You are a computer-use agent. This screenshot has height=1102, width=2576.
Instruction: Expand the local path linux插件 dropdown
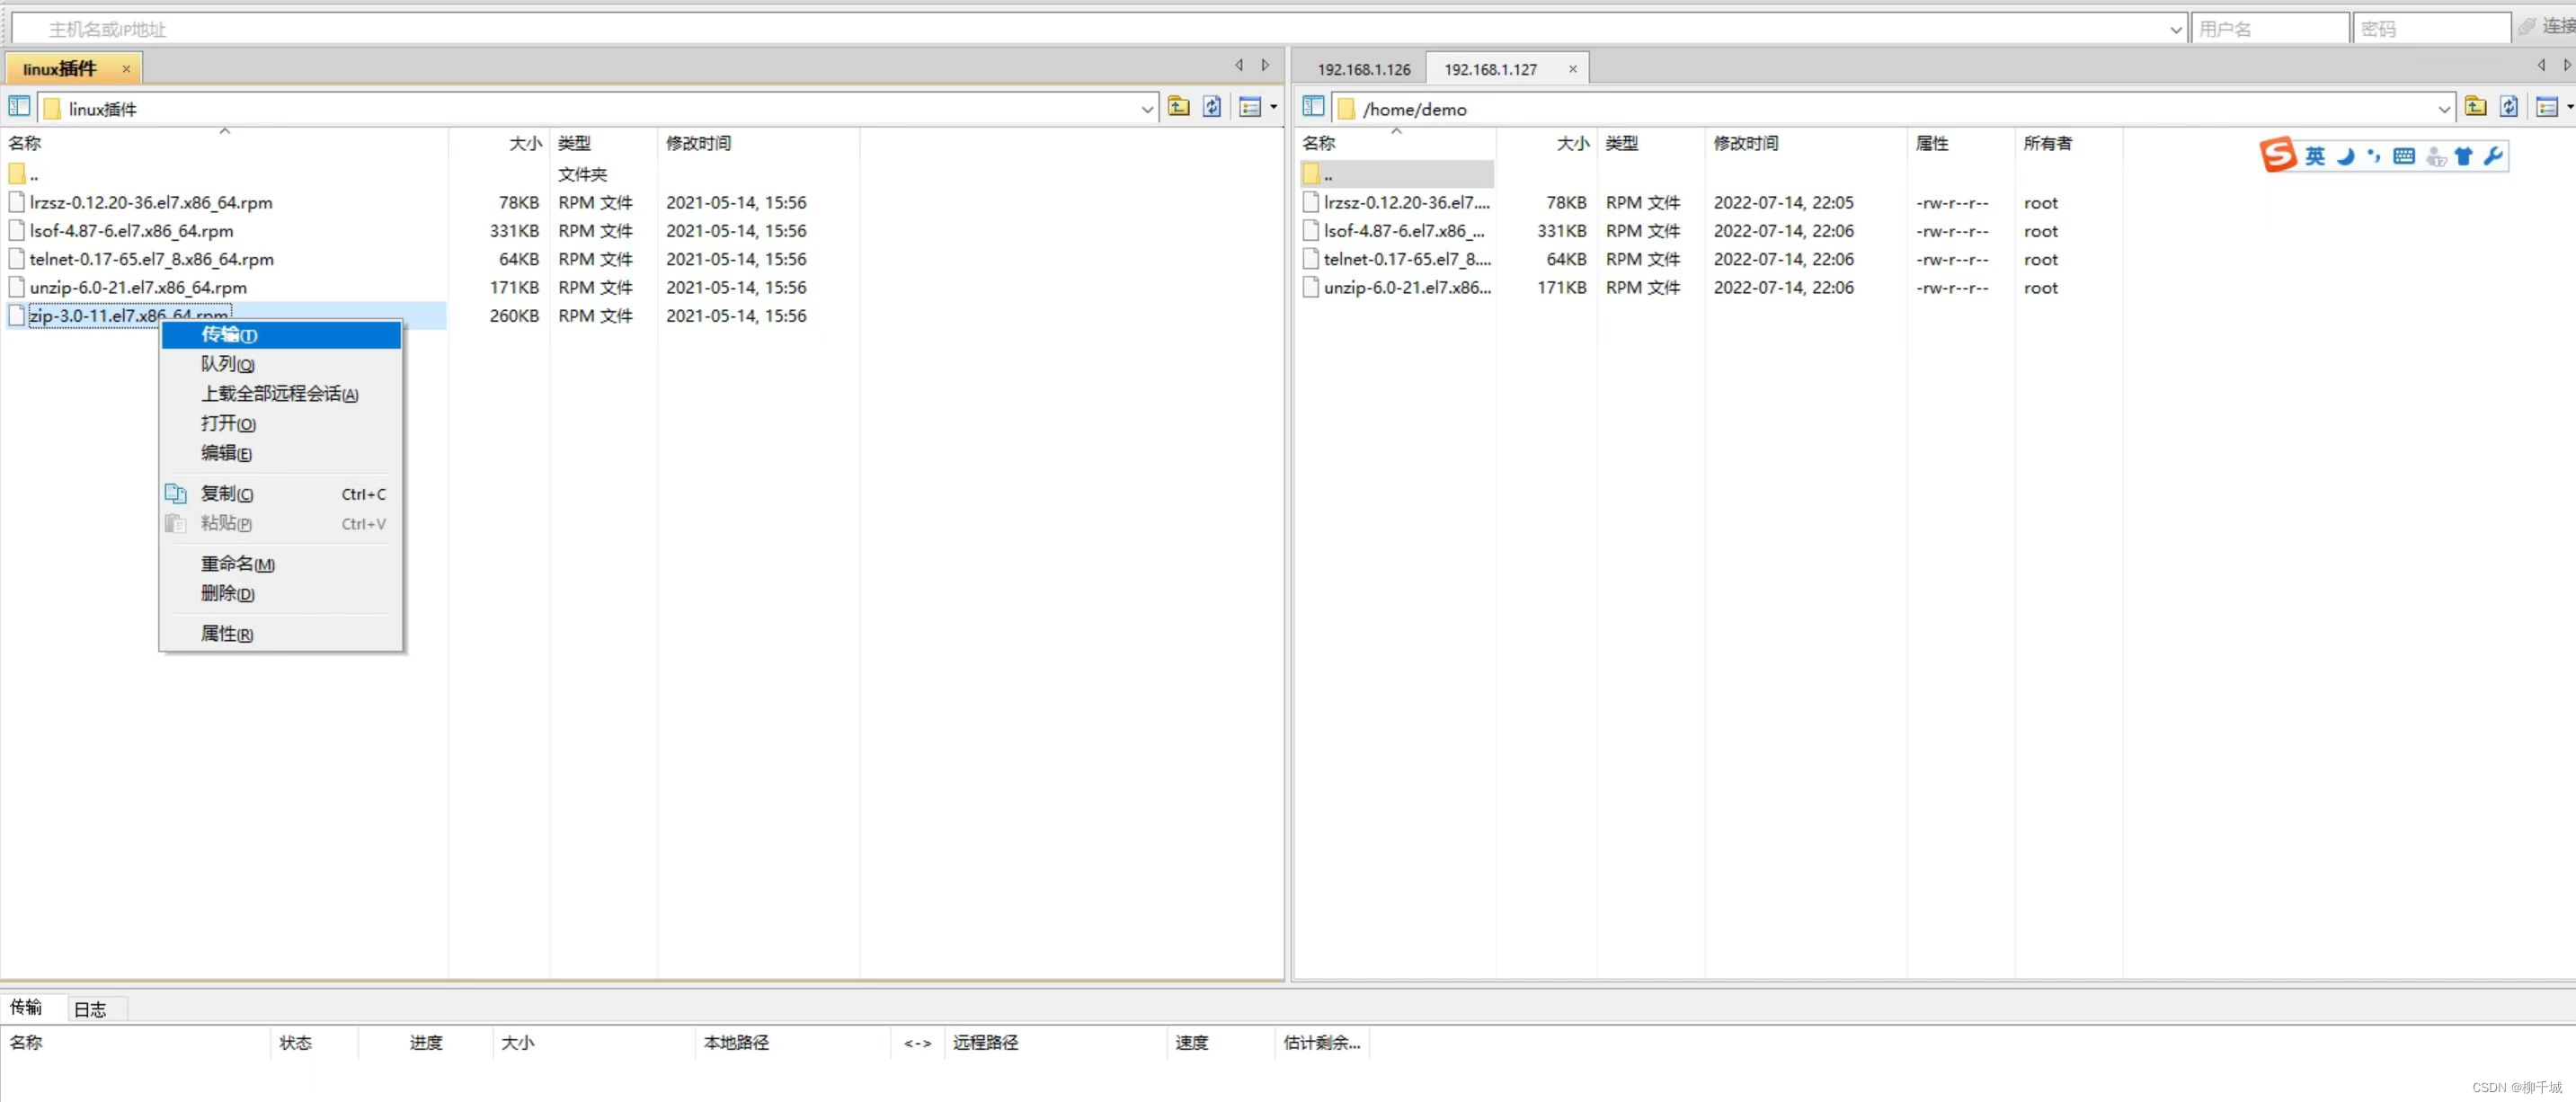1147,108
